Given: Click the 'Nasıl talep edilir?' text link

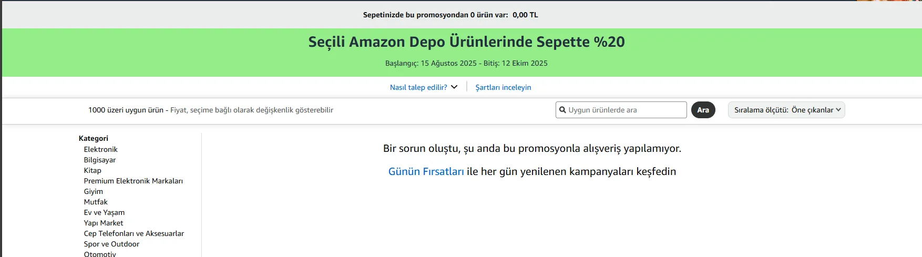Looking at the screenshot, I should (418, 87).
